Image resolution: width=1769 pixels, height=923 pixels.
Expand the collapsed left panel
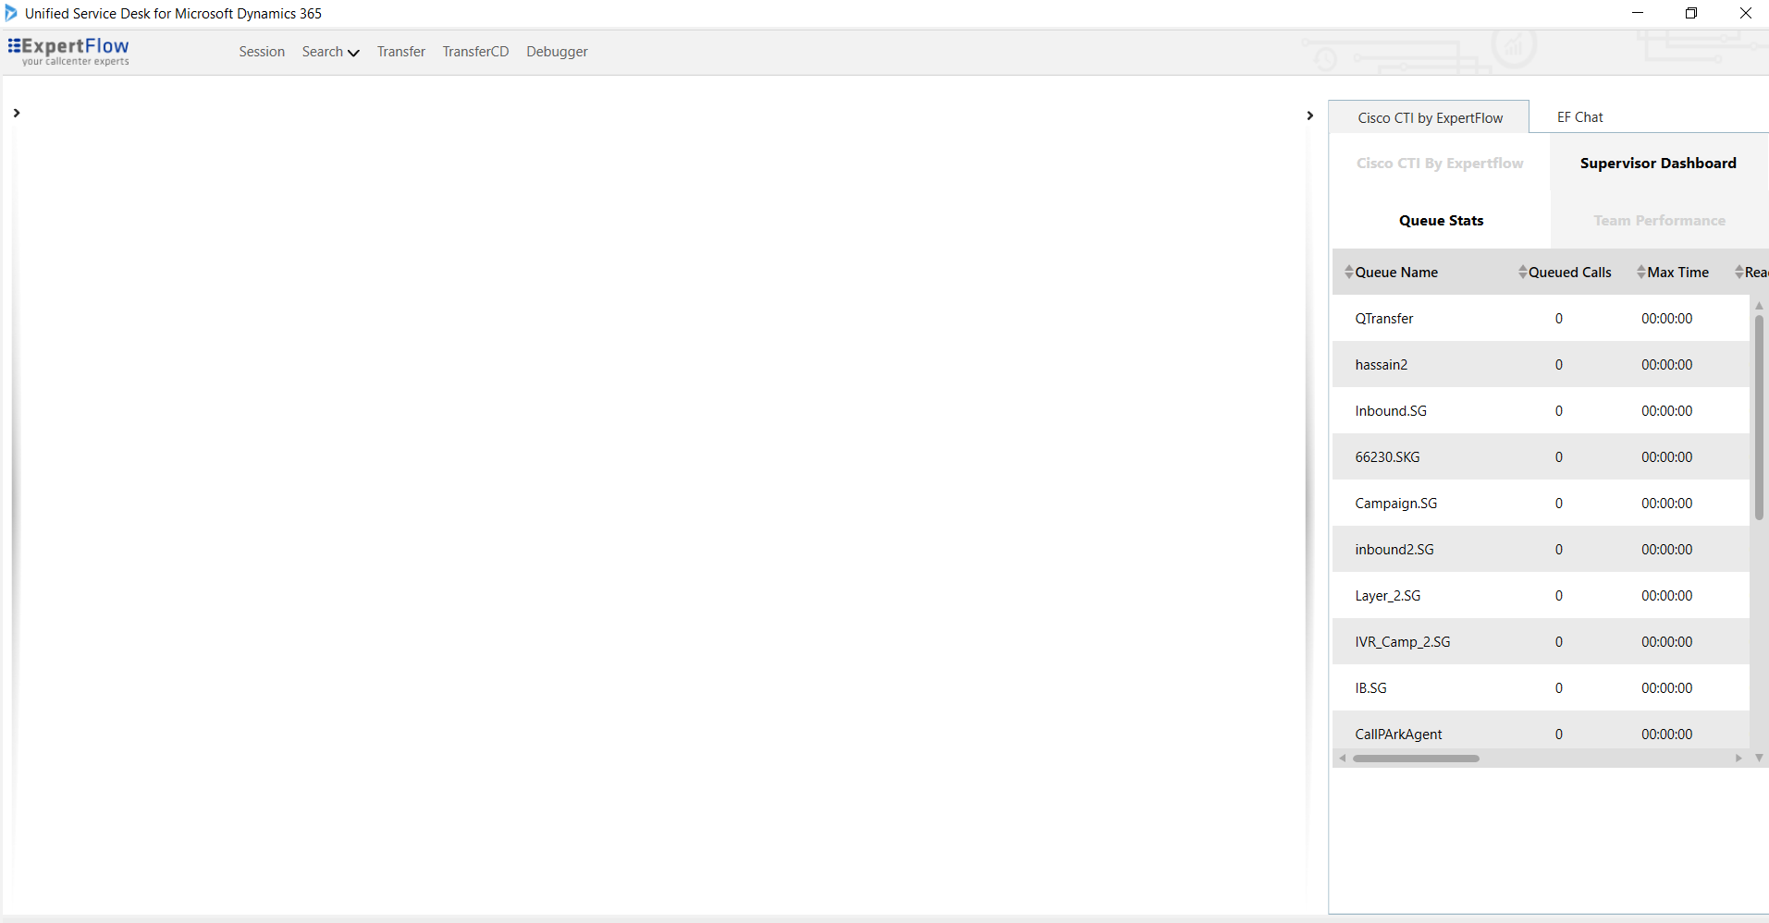coord(16,114)
